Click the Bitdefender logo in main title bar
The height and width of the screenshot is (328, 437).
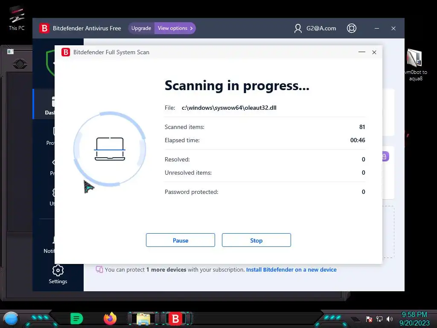[x=44, y=28]
